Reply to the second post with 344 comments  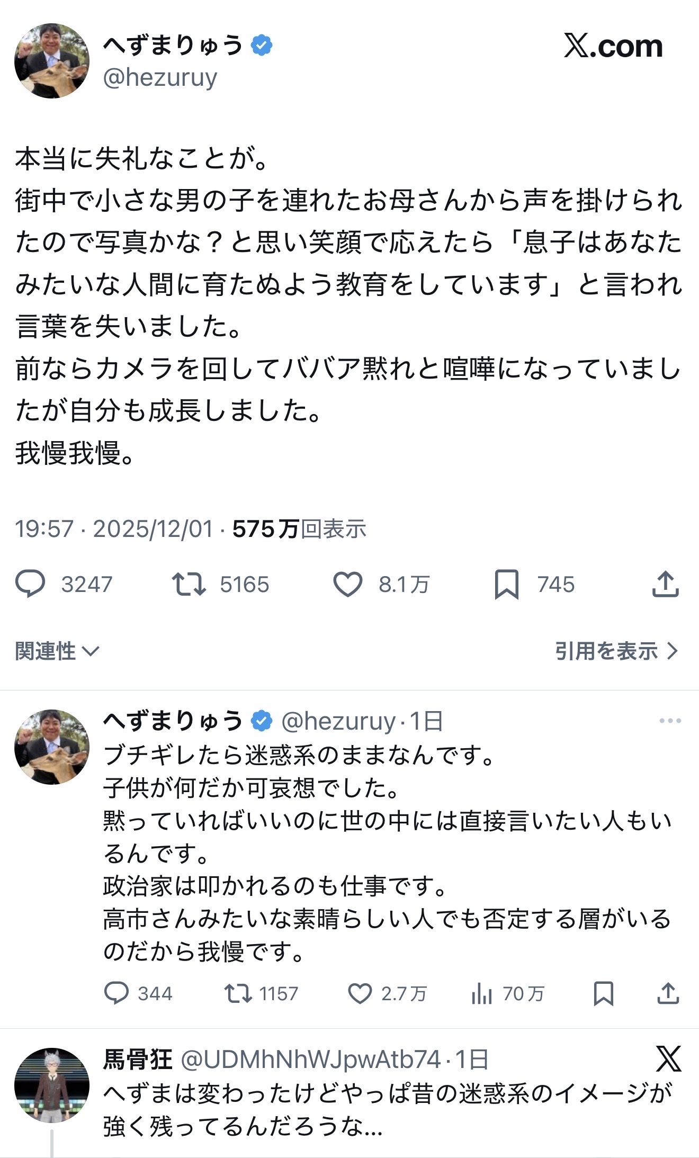[x=116, y=993]
